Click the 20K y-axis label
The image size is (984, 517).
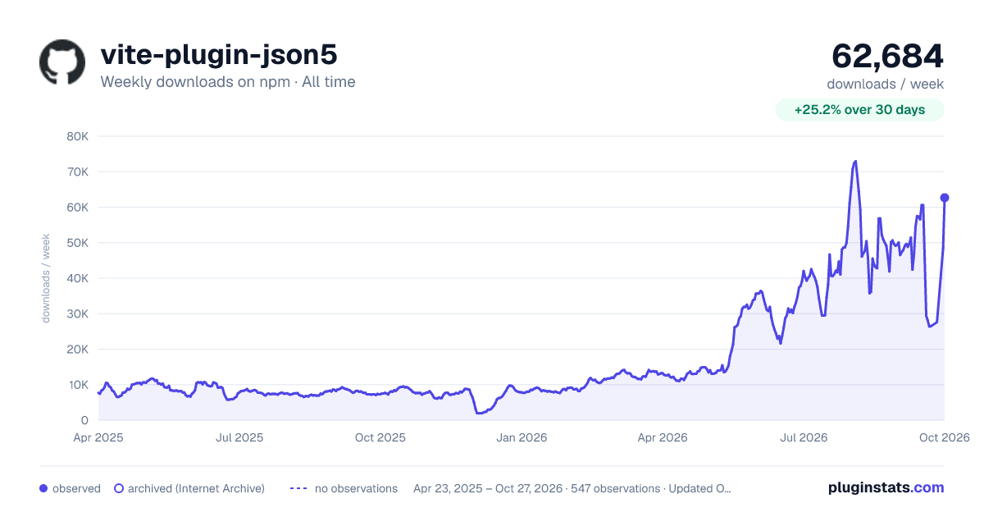(x=77, y=350)
